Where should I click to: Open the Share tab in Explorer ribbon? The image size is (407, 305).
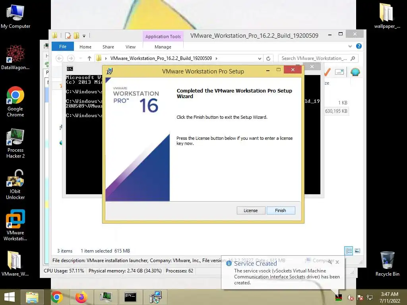108,47
